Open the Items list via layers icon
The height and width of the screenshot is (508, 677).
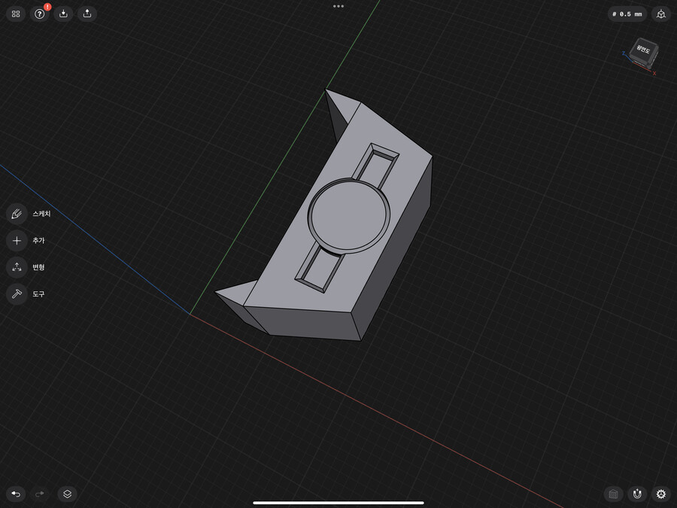67,494
